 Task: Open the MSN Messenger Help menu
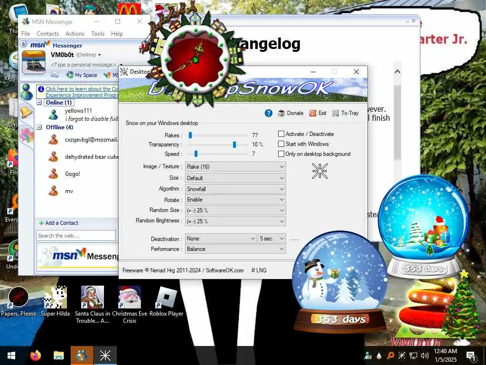[117, 34]
